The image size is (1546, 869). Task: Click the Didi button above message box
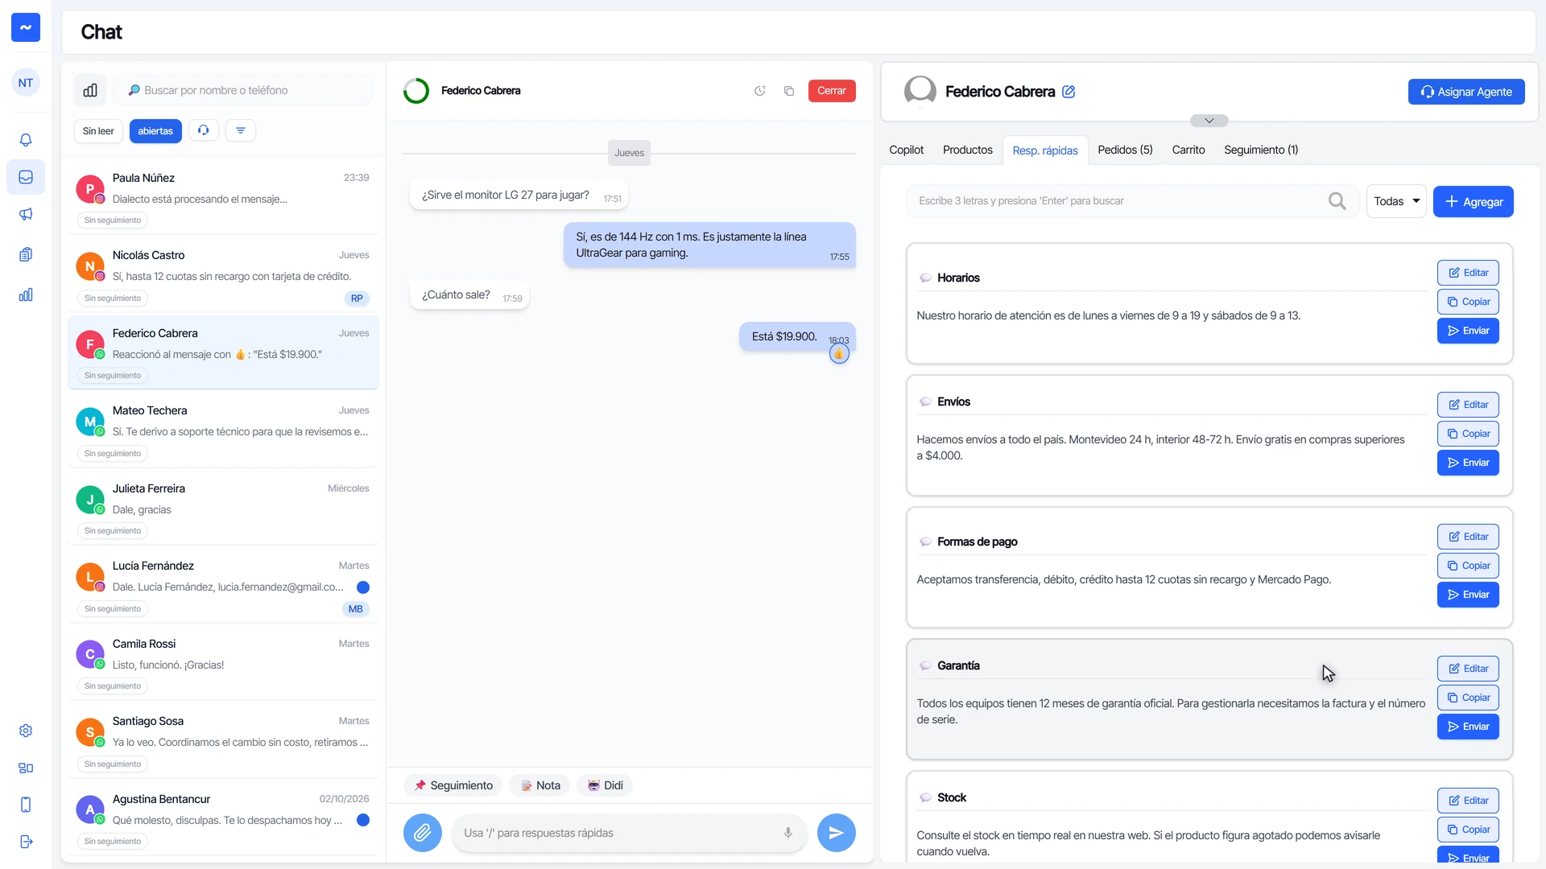[605, 785]
